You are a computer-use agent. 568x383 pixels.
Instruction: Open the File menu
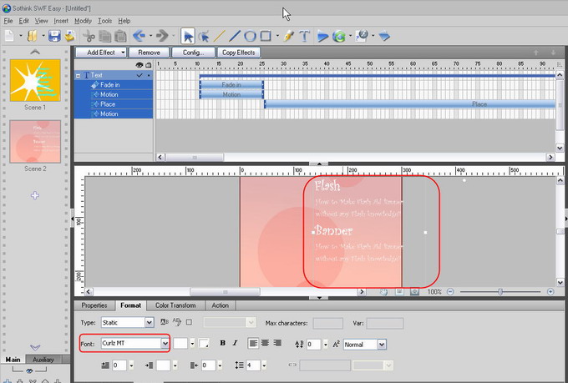point(8,21)
